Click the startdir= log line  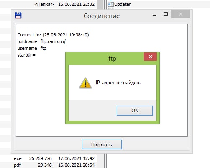[x=26, y=55]
